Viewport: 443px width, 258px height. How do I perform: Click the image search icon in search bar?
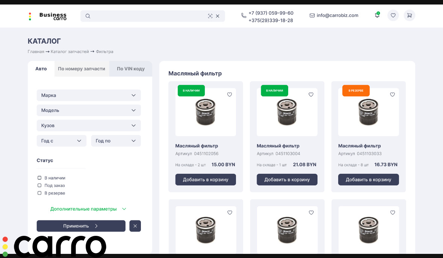point(210,16)
